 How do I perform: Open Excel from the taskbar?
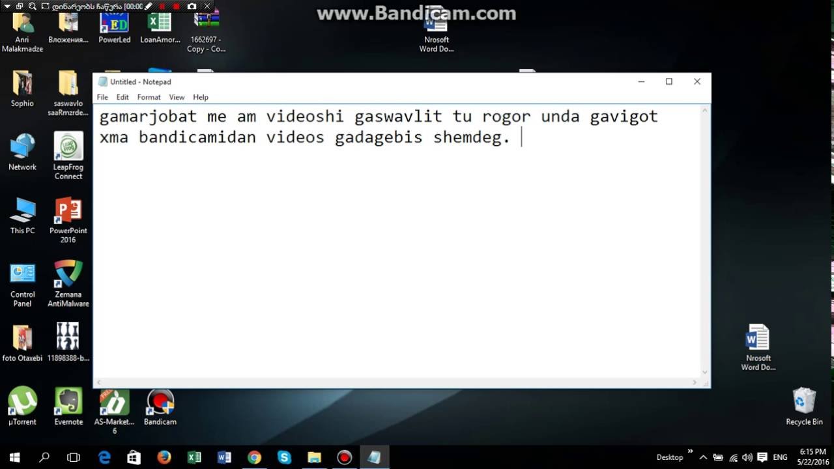pos(194,457)
